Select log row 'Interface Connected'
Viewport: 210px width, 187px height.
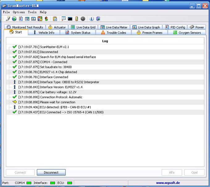[105, 77]
